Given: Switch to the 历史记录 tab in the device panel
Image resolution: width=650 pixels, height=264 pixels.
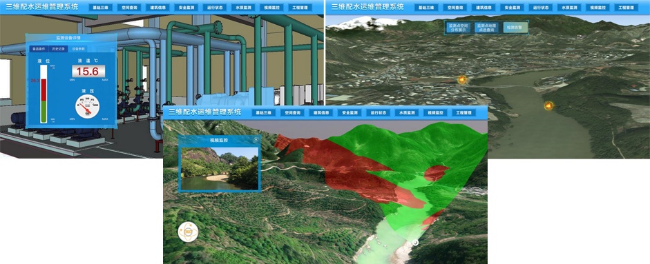Looking at the screenshot, I should (58, 49).
